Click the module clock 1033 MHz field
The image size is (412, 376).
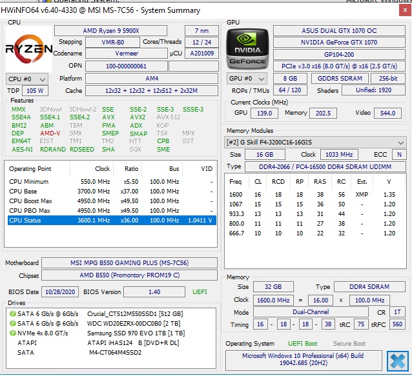point(339,155)
